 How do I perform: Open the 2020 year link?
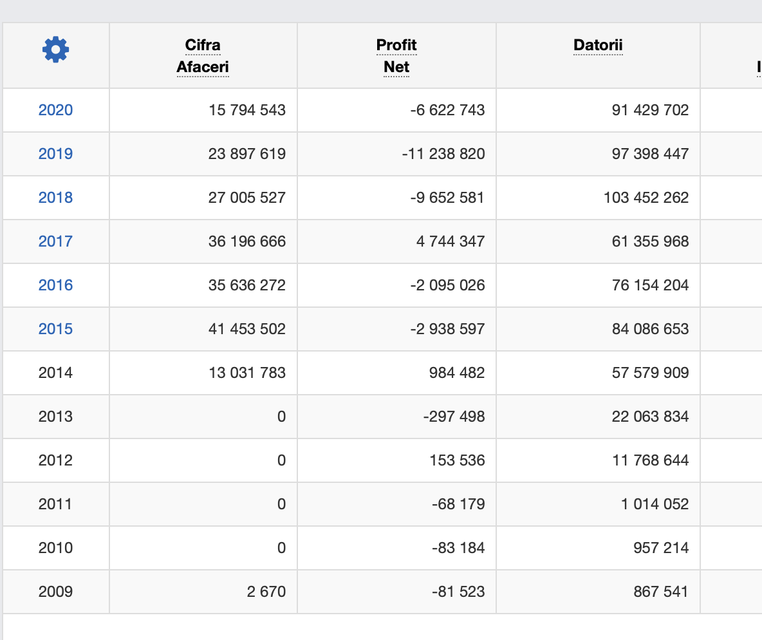coord(55,110)
